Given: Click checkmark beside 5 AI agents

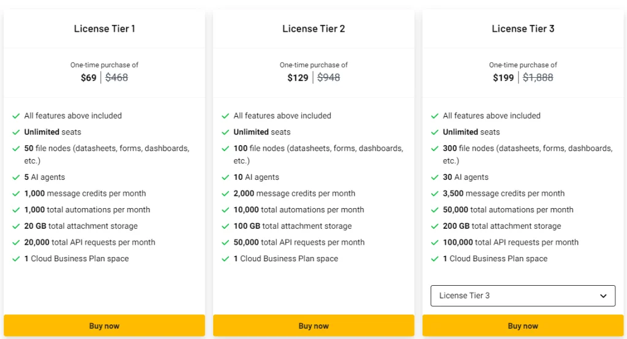Looking at the screenshot, I should tap(16, 177).
